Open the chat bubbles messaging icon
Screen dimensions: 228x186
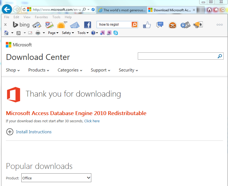click(x=160, y=25)
